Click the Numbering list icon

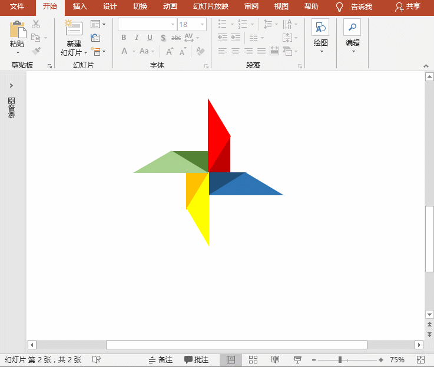tap(243, 24)
